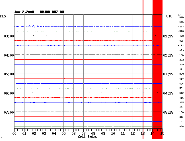Select the 03:00 left time label

tap(9, 36)
